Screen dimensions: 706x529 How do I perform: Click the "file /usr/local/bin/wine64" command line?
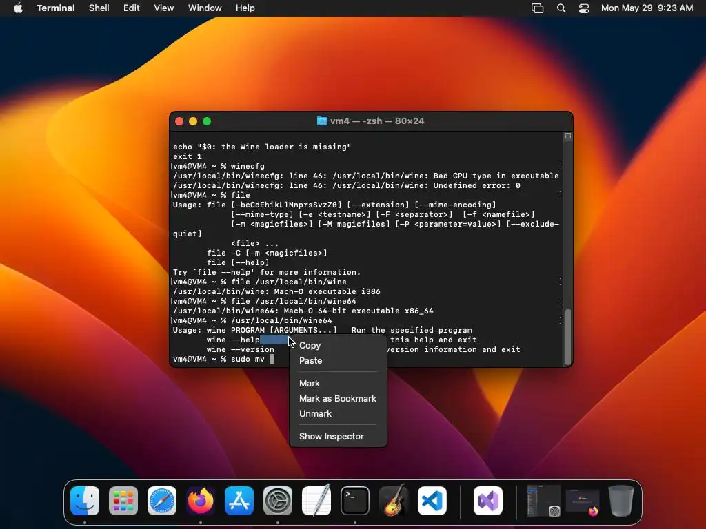(265, 301)
